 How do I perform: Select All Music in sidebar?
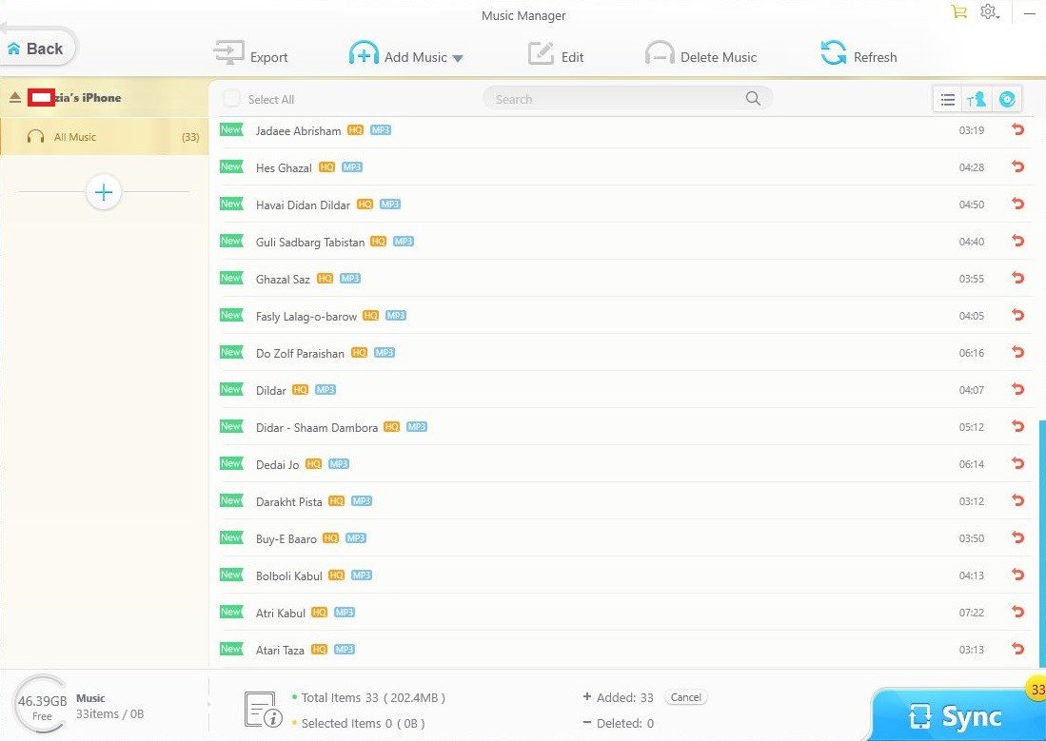104,137
